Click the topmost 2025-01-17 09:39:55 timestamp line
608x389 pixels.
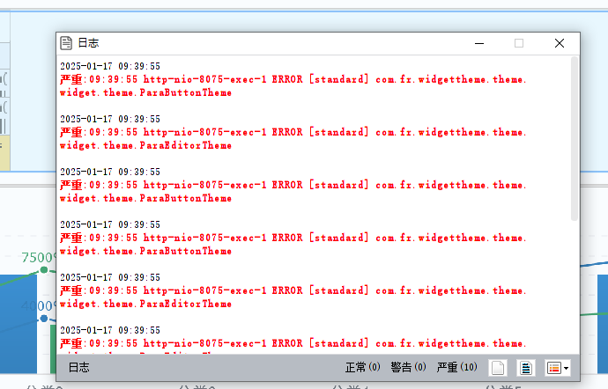(110, 66)
